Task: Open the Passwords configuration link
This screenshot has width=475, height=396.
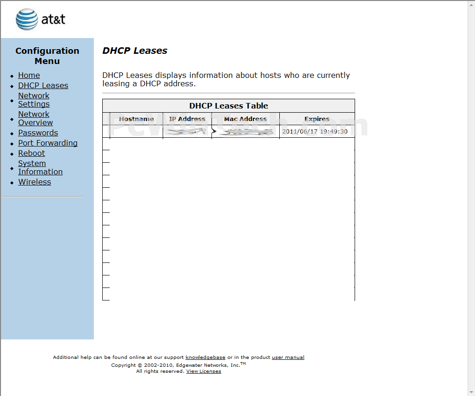Action: pos(38,133)
